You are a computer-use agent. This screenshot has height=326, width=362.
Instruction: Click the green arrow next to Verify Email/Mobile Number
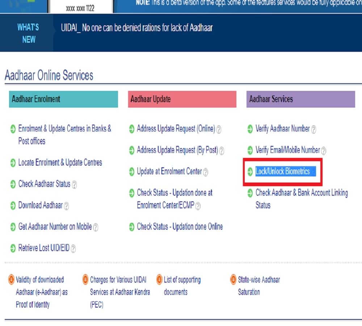250,151
